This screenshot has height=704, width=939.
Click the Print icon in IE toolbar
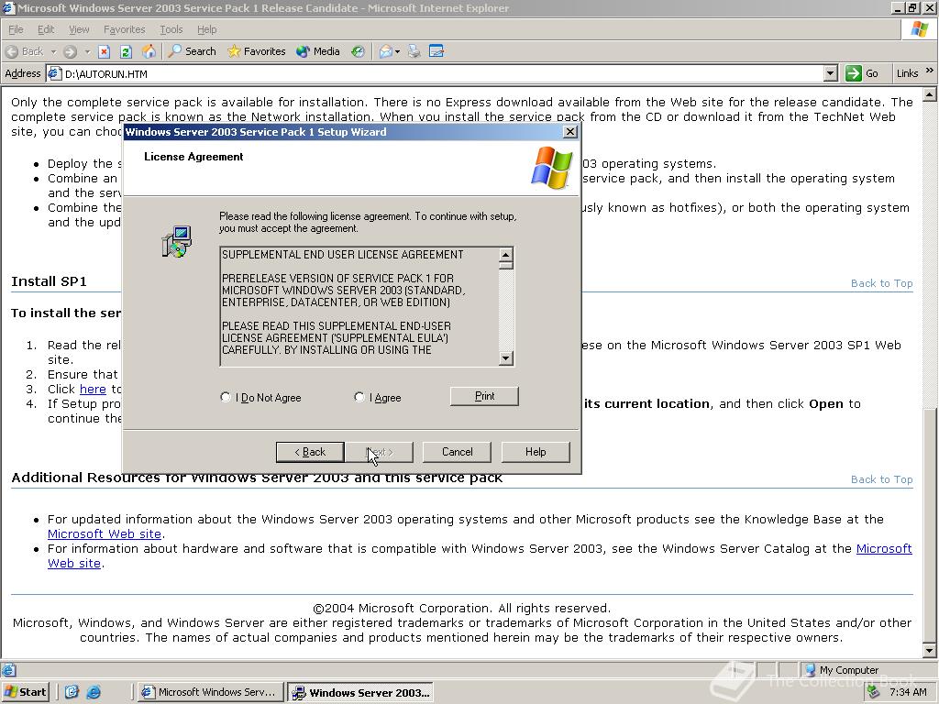[414, 51]
